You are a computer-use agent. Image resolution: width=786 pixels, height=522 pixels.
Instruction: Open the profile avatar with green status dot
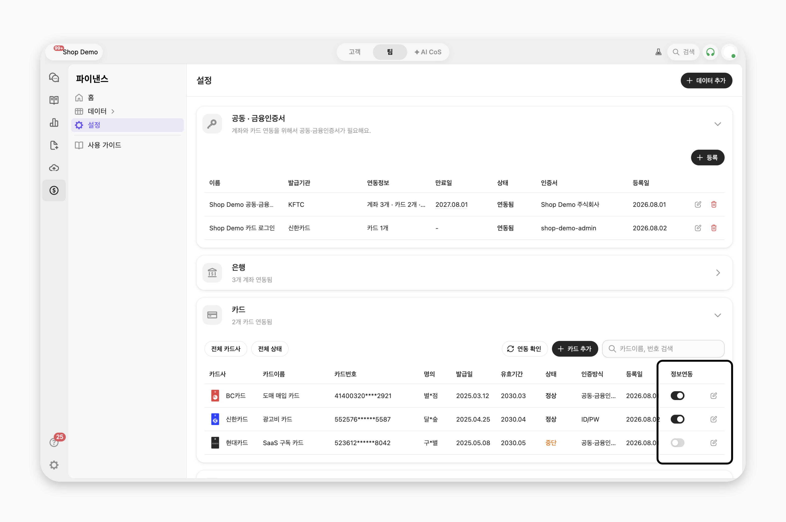[729, 52]
